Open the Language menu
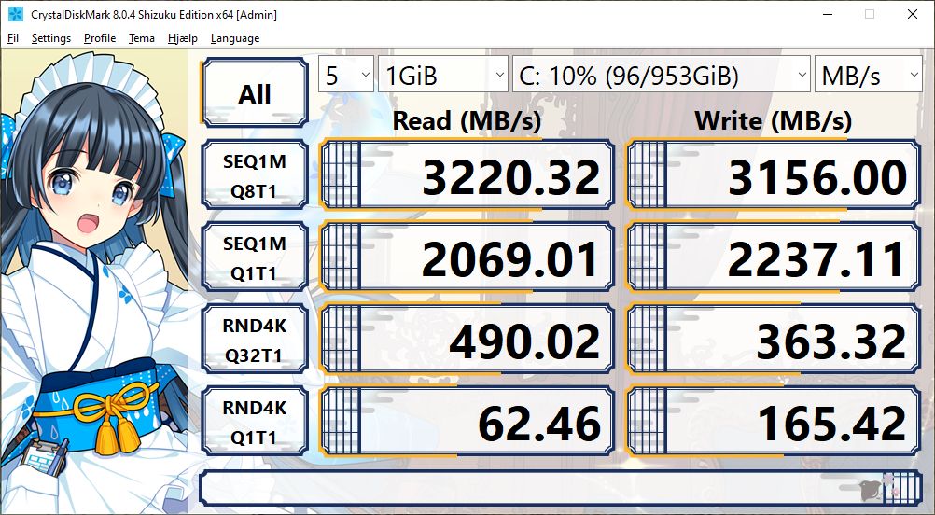The height and width of the screenshot is (515, 935). point(235,38)
